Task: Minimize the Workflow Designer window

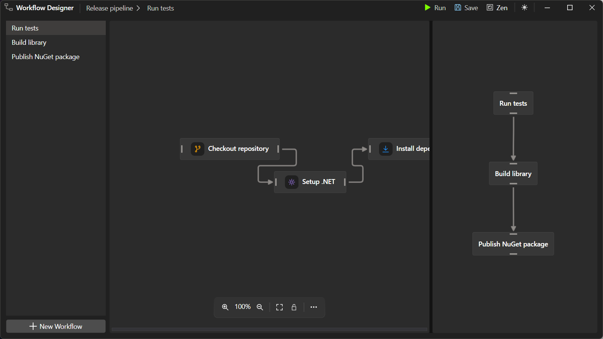Action: (x=547, y=8)
